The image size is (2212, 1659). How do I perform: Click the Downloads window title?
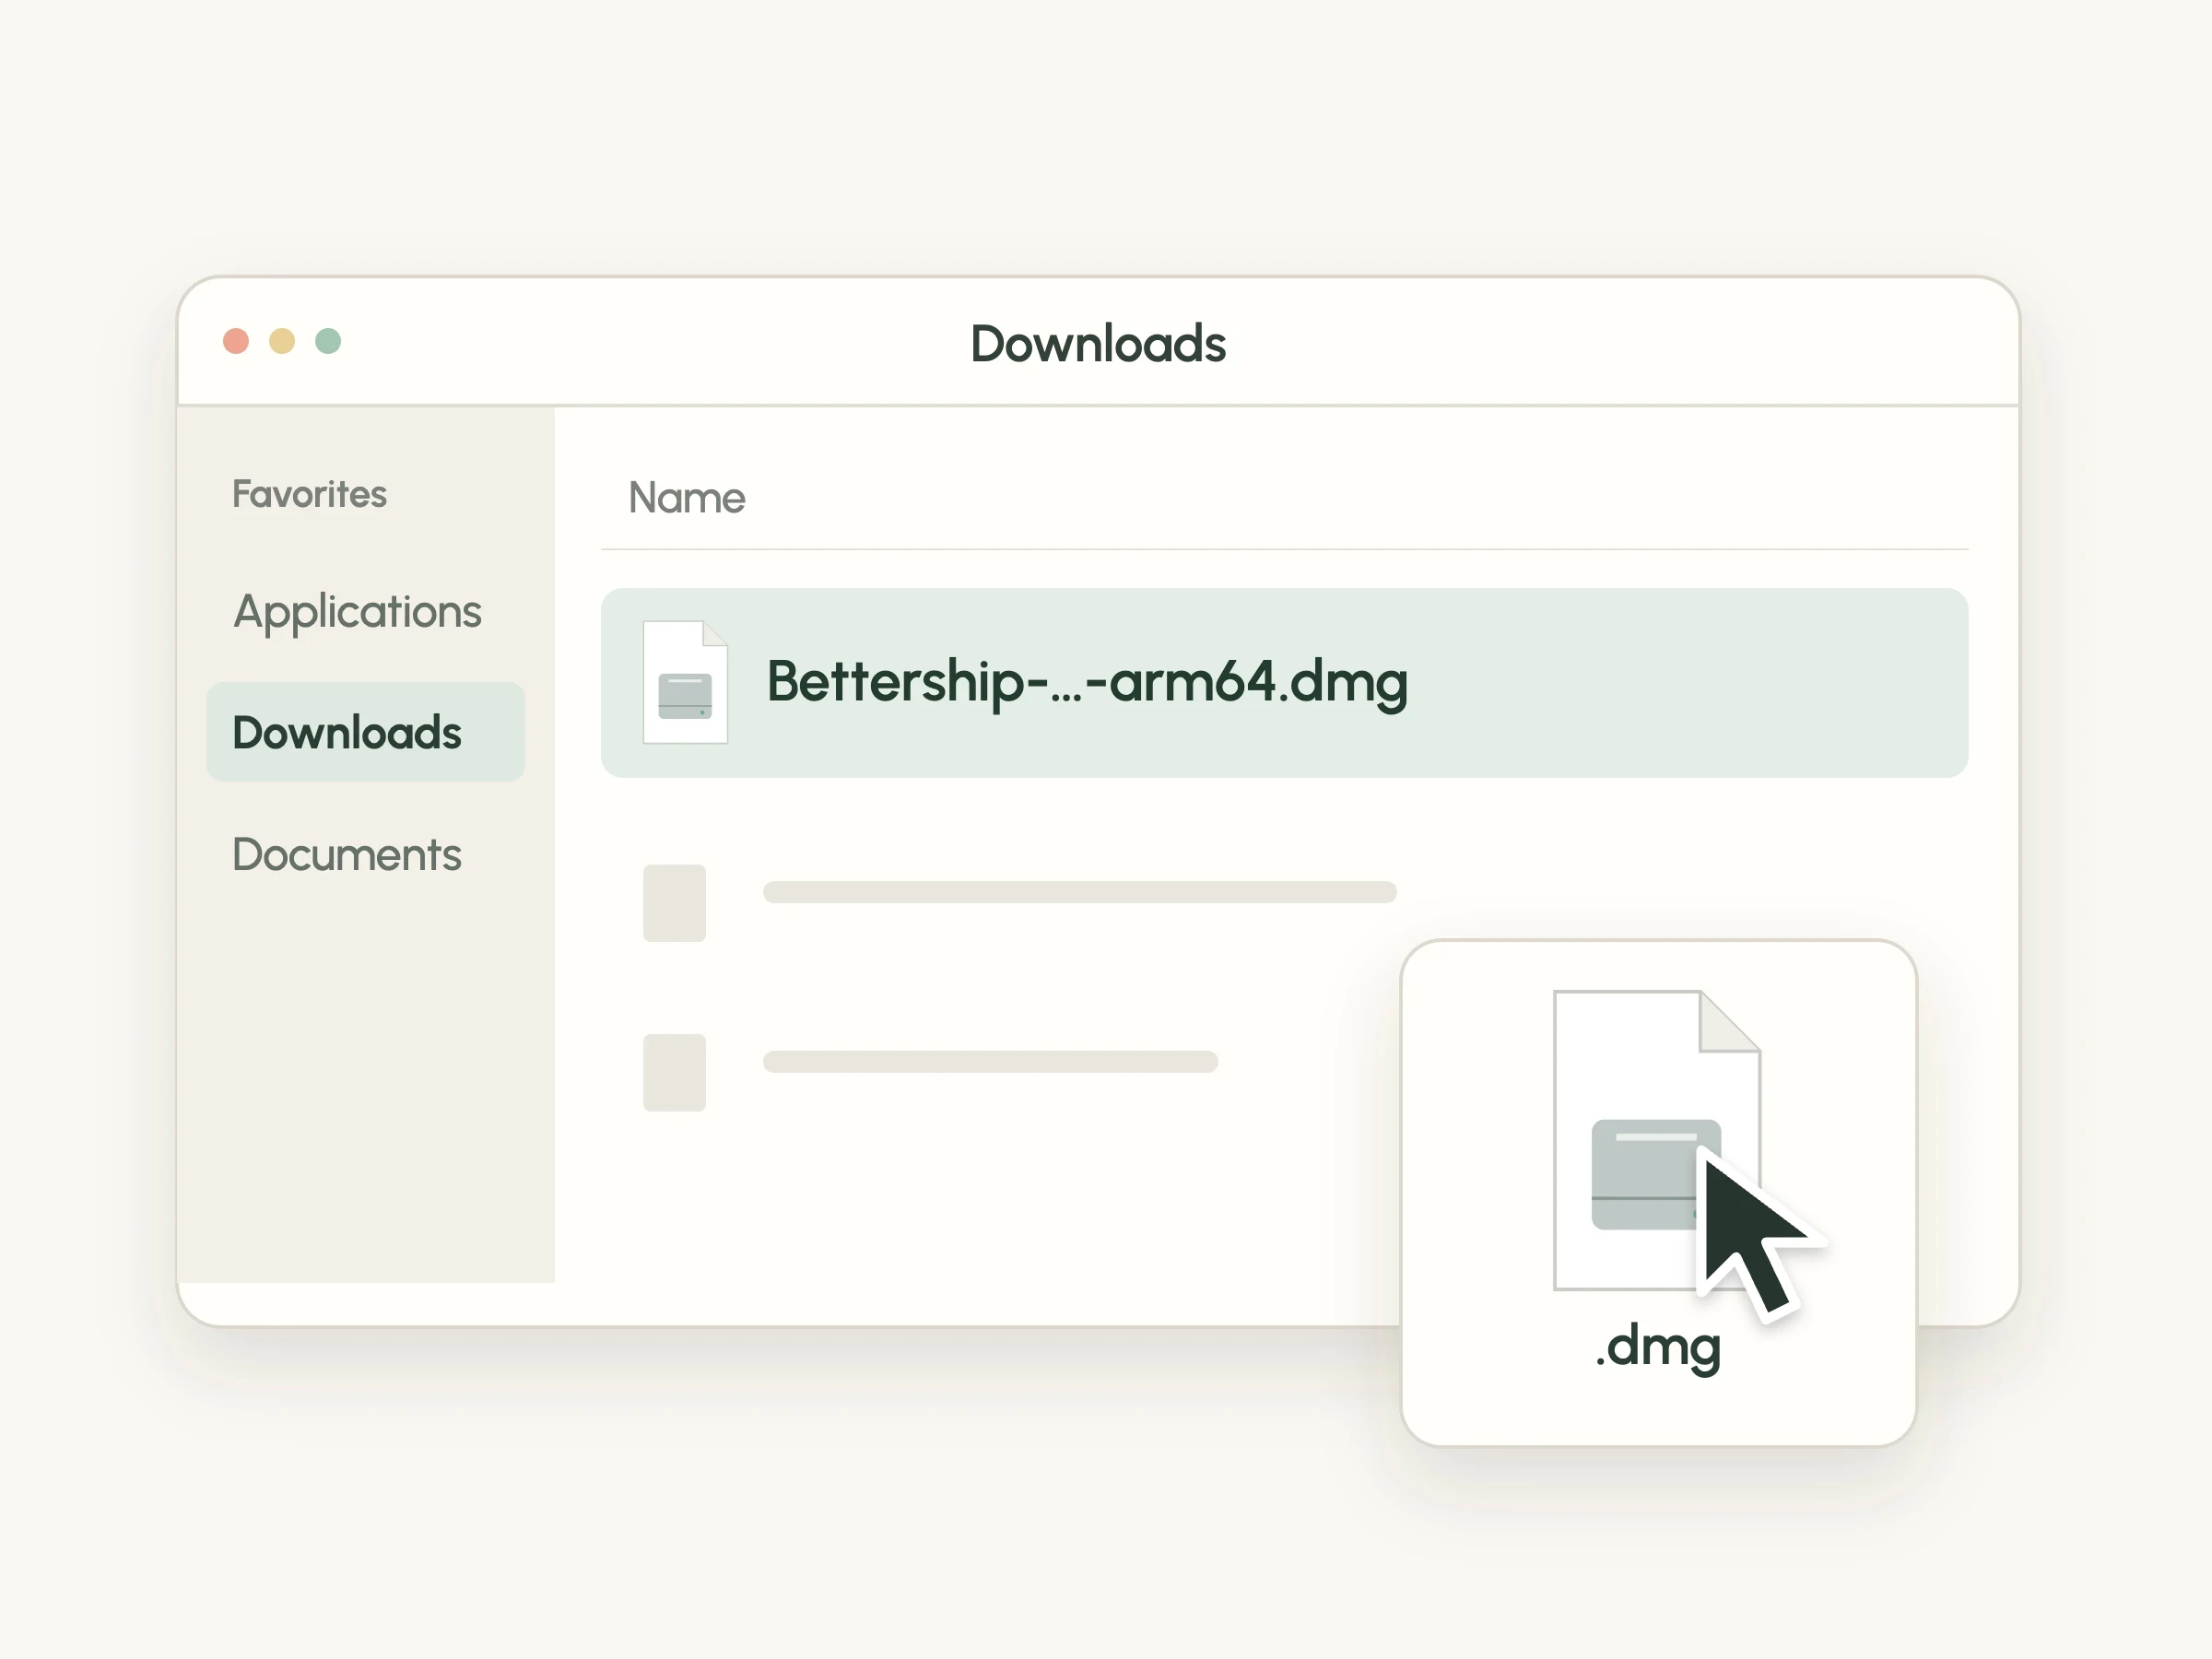1098,344
